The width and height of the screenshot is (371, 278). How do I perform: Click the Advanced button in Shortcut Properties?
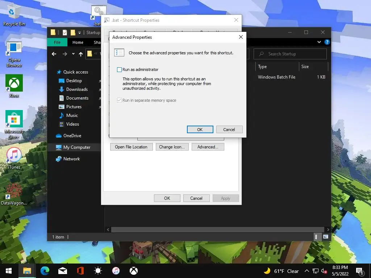click(208, 147)
